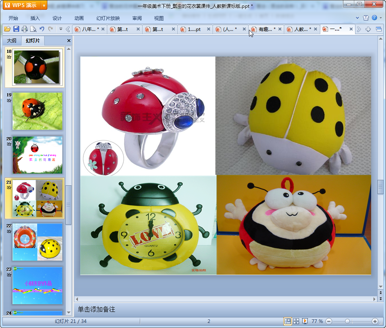This screenshot has width=386, height=328.
Task: Select yellow ladybug clock image on slide
Action: tap(148, 225)
